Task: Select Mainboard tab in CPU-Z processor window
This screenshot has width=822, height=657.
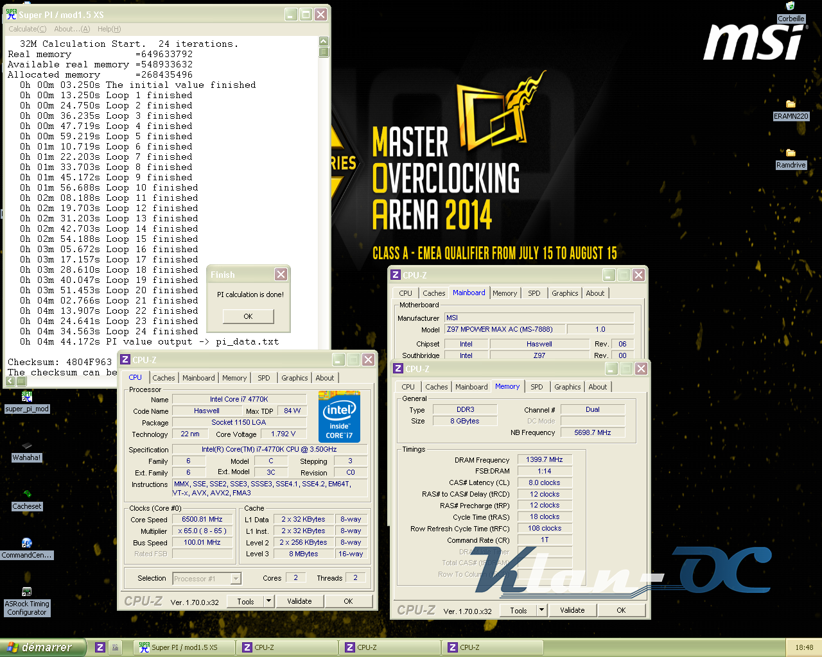Action: (199, 378)
